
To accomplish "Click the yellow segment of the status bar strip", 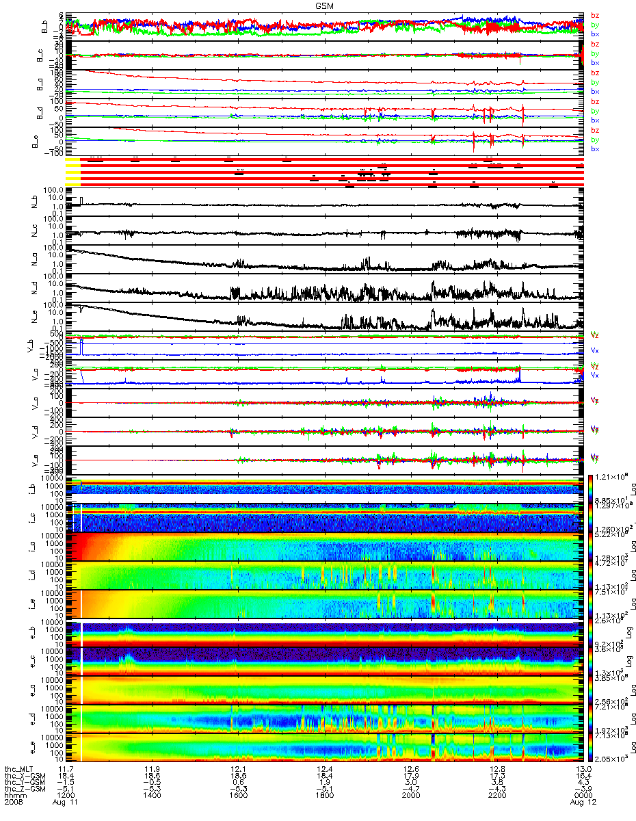I will click(x=73, y=172).
